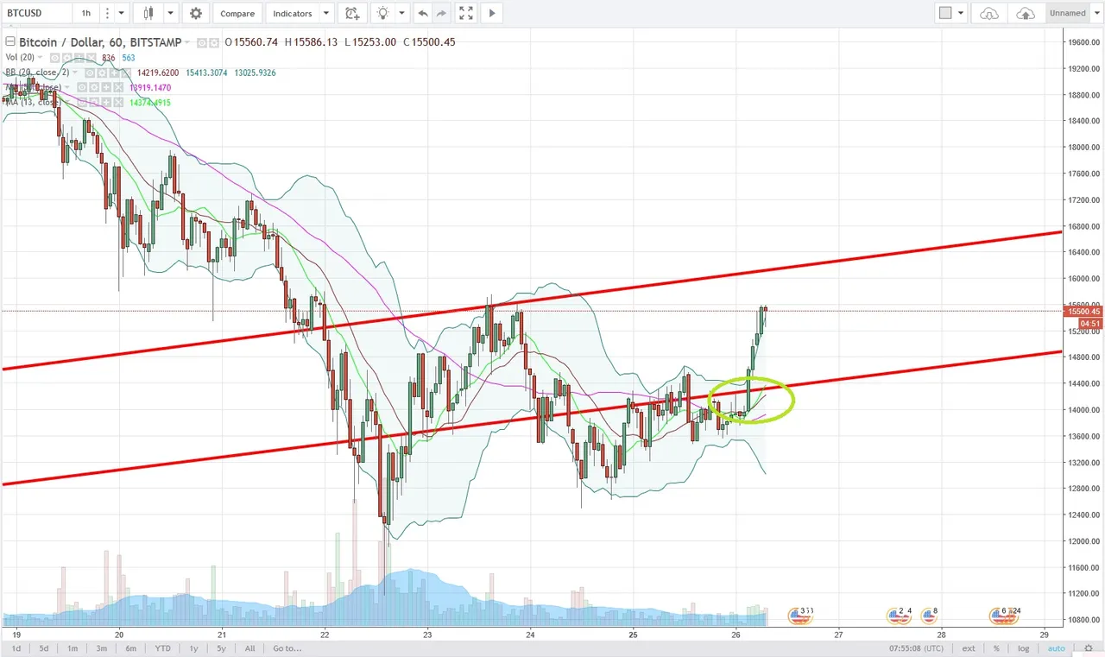Toggle visibility of MA (13, close)

(x=82, y=102)
